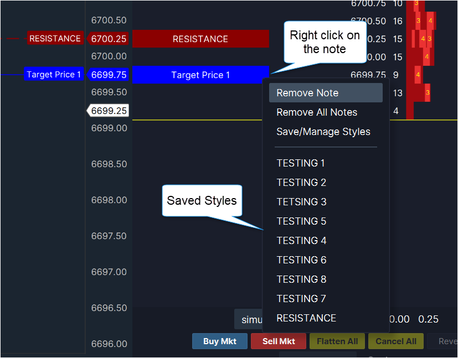Choose Remove Note from the context menu
Image resolution: width=458 pixels, height=358 pixels.
click(x=307, y=93)
